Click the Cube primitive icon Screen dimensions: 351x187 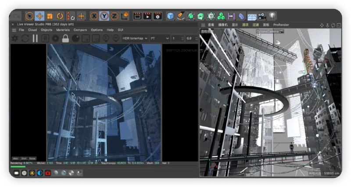171,16
